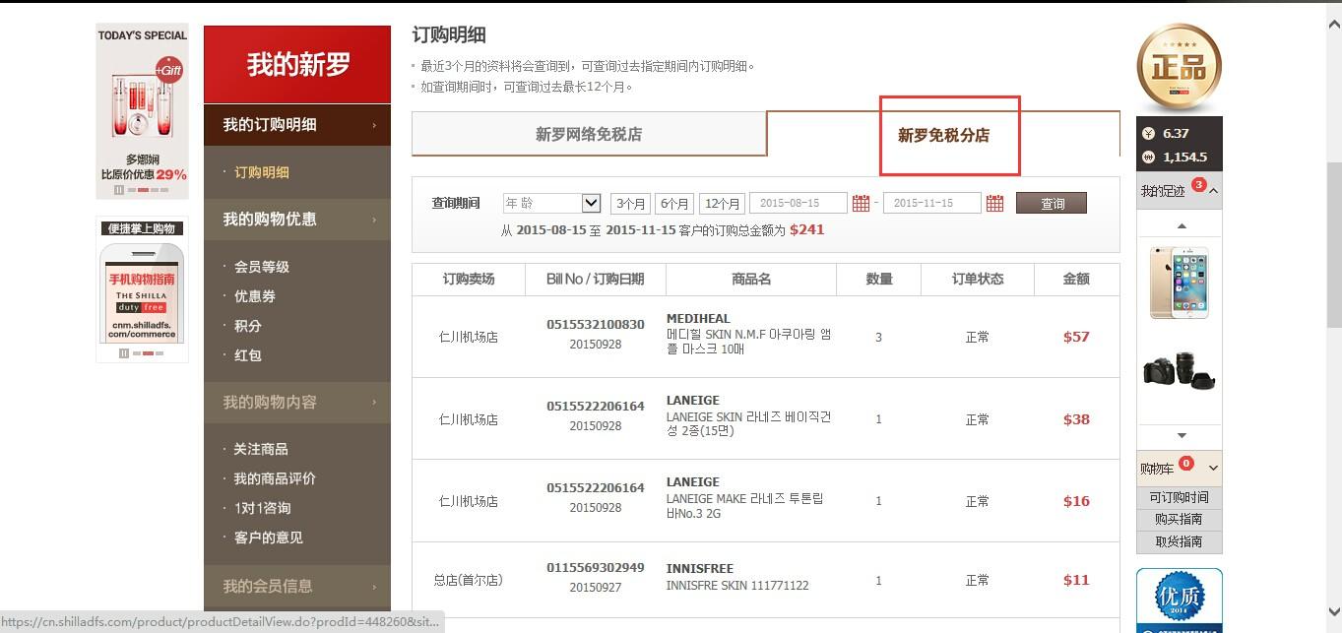Click the start date input field
The width and height of the screenshot is (1342, 633).
(798, 204)
